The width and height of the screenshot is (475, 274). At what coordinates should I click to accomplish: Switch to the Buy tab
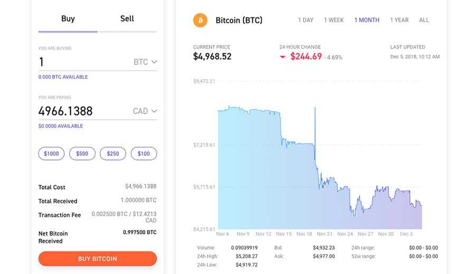pos(68,19)
